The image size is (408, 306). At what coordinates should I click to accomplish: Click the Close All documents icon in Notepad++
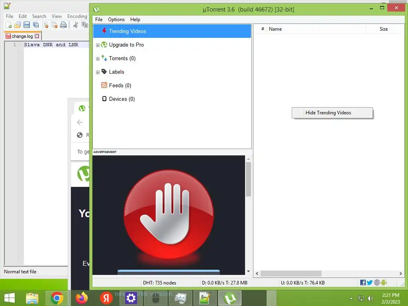click(x=54, y=25)
